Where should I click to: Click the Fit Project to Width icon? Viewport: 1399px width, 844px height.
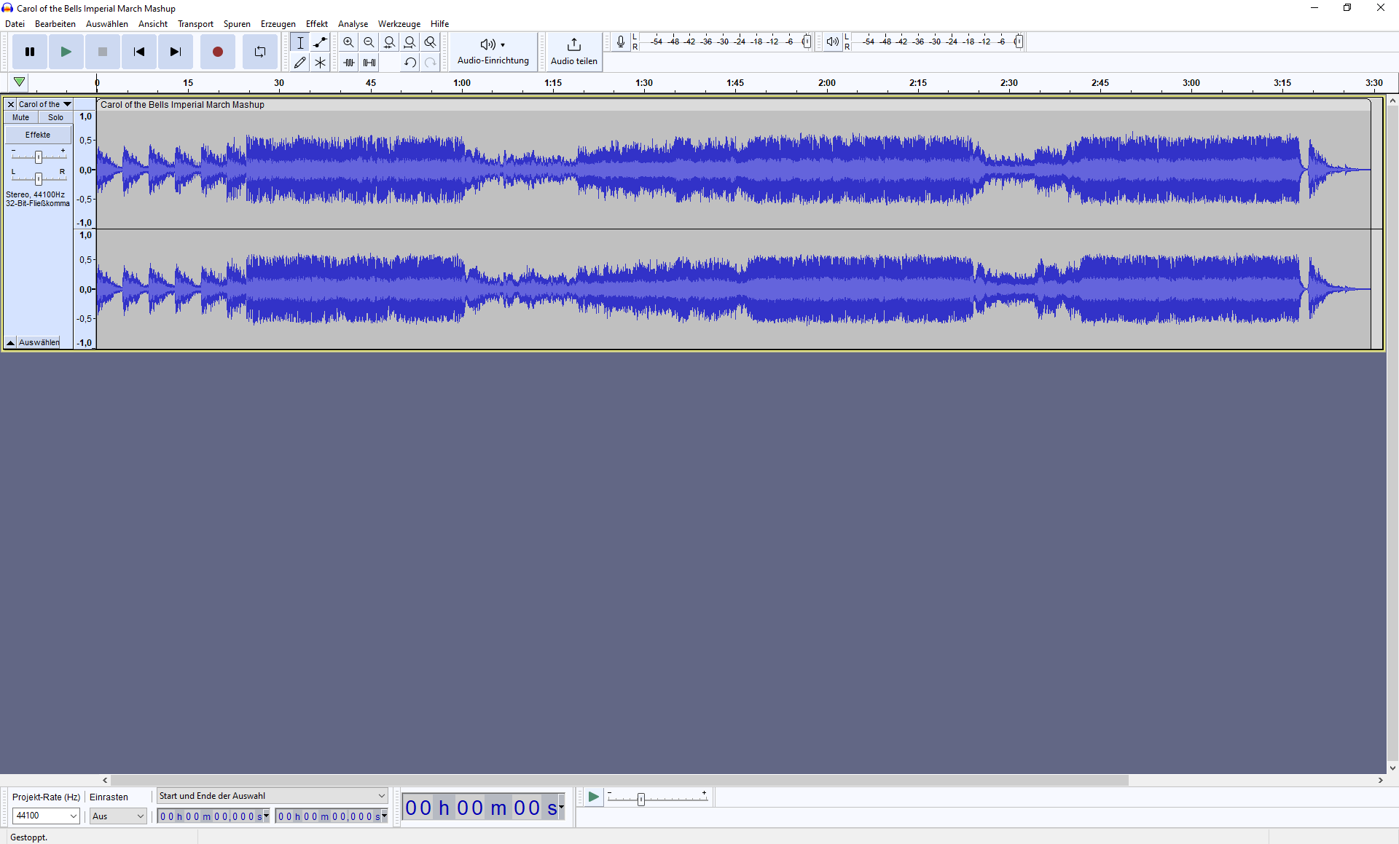click(x=410, y=42)
